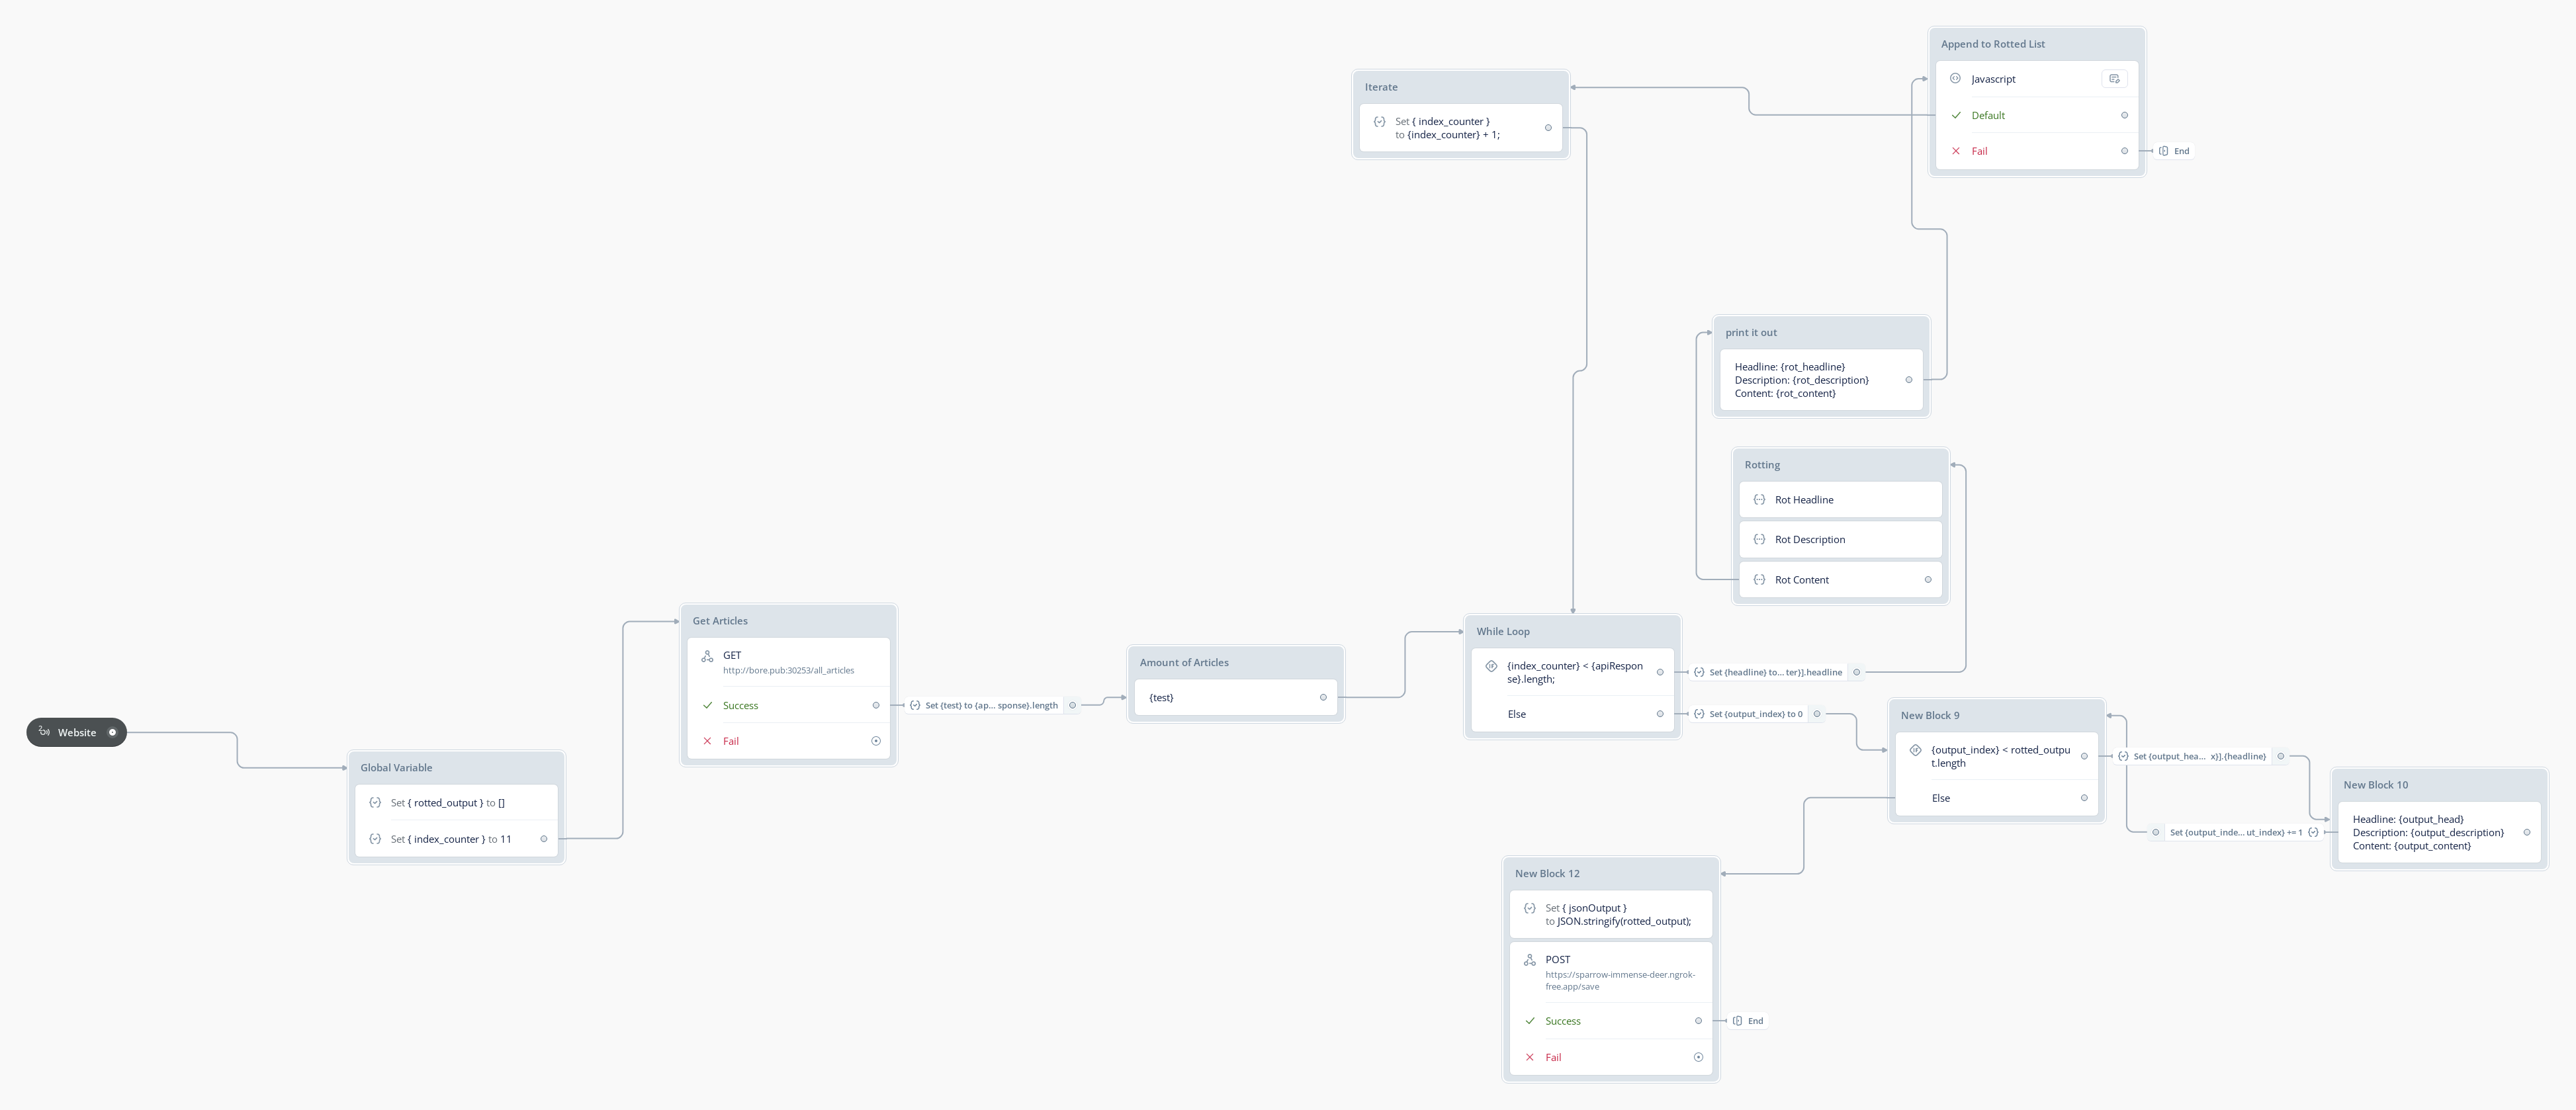Click the IF condition icon in While Loop
Screen dimensions: 2576x1110
[x=1491, y=666]
